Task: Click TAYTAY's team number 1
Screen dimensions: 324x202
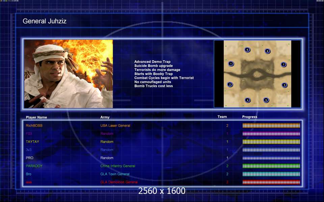Action: [x=227, y=142]
